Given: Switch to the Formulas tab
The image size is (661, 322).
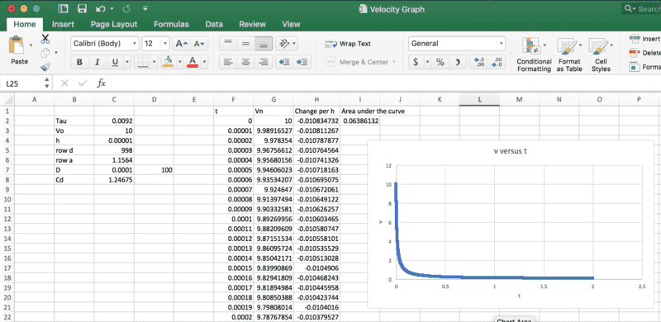Looking at the screenshot, I should tap(171, 24).
